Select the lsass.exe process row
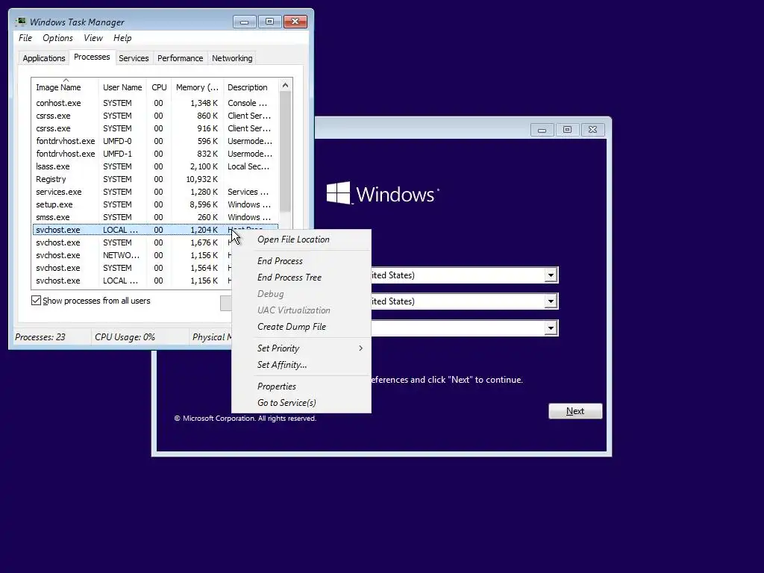Screen dimensions: 764x573 tap(155, 166)
